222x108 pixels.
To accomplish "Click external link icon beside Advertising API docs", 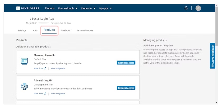I will pos(45,94).
